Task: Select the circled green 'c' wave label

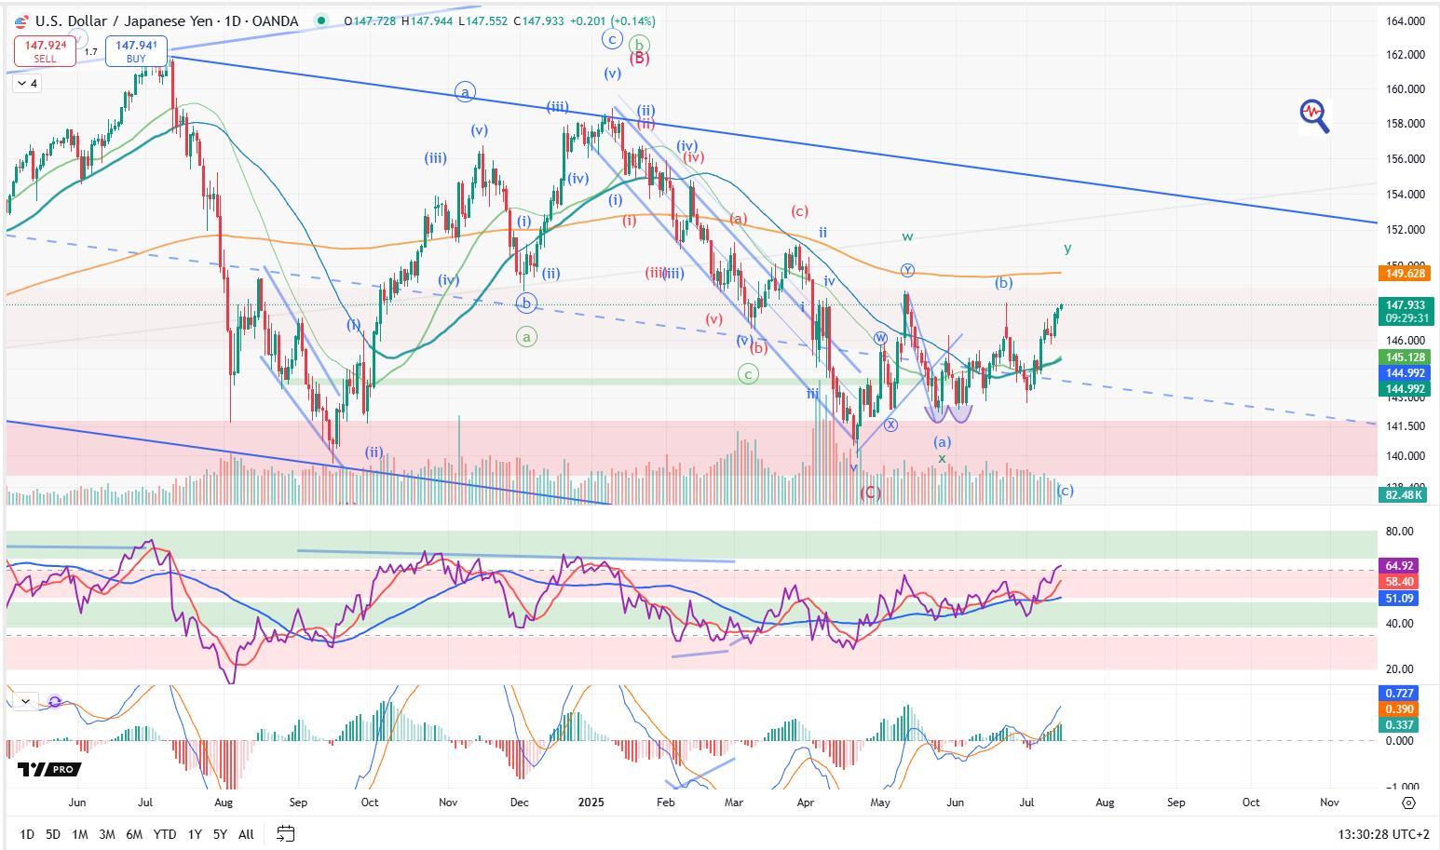Action: point(748,374)
